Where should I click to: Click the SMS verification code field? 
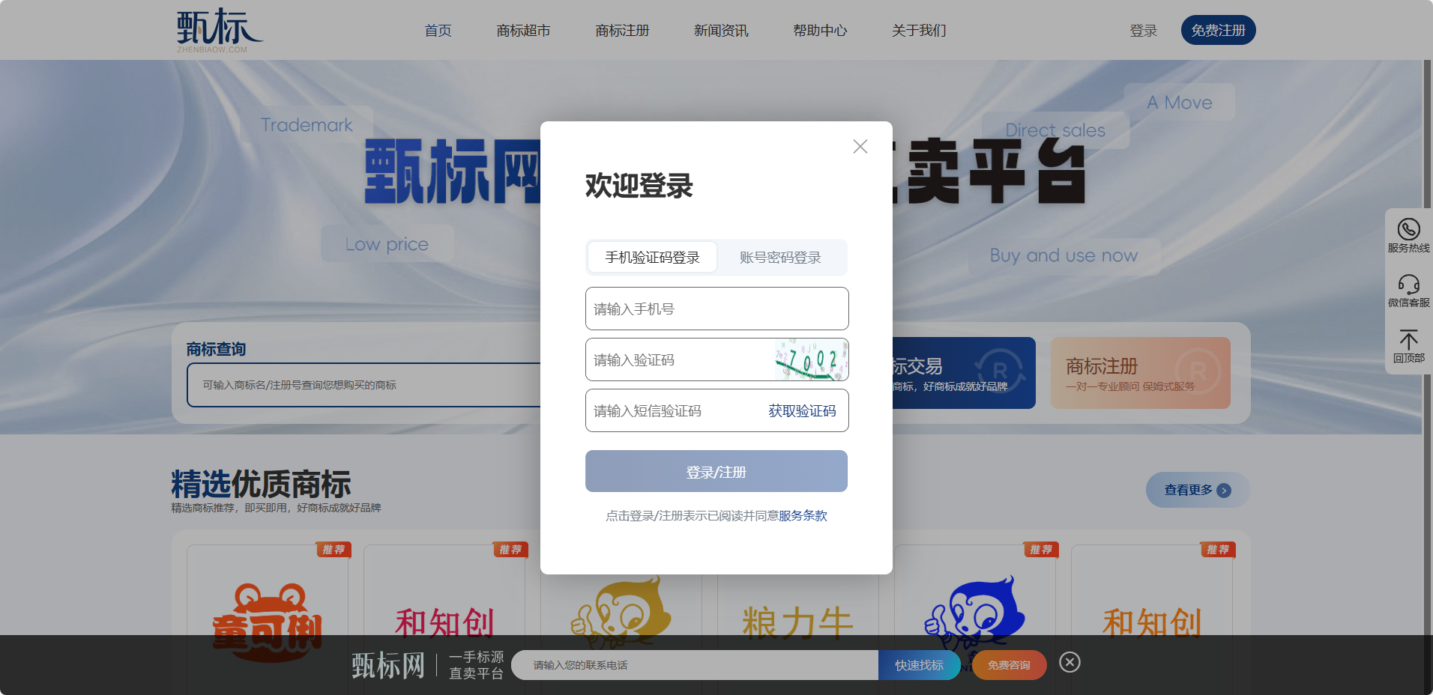671,410
